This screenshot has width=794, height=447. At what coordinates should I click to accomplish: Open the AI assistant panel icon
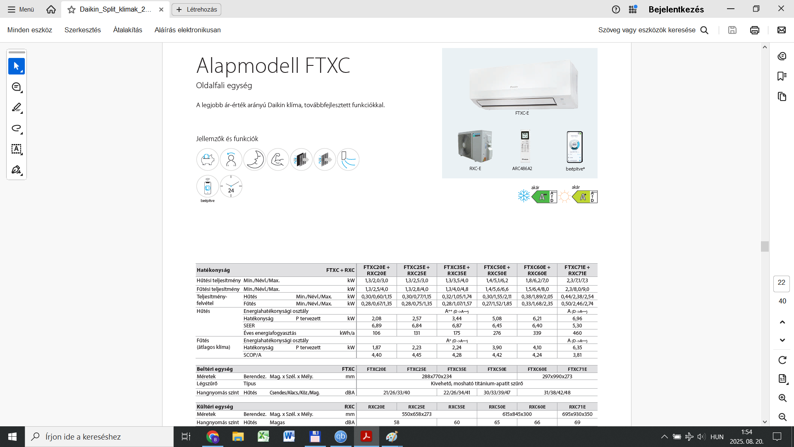(x=782, y=56)
